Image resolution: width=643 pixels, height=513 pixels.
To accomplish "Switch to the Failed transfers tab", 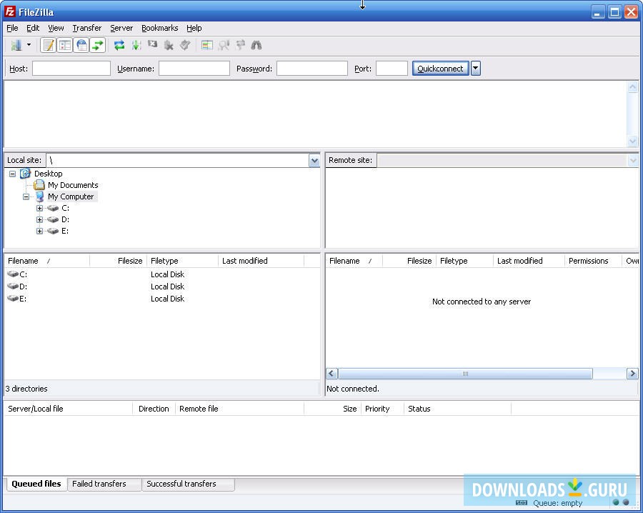I will (x=104, y=484).
